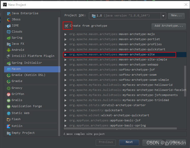Viewport: 190px width, 148px height.
Task: Select org.apache.tapestry:quickstart row
Action: [x=125, y=110]
